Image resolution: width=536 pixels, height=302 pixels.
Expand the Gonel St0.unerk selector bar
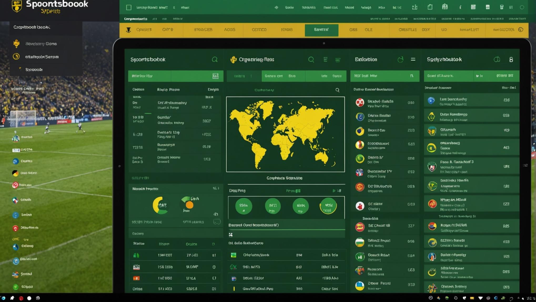tap(449, 76)
